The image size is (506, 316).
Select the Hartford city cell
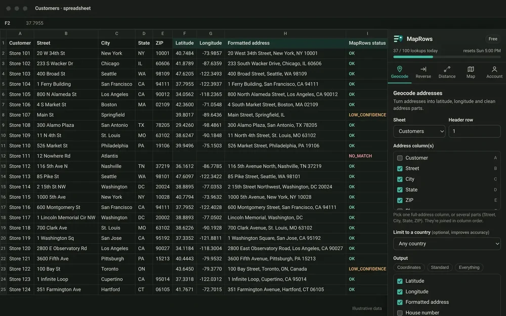tap(116, 290)
